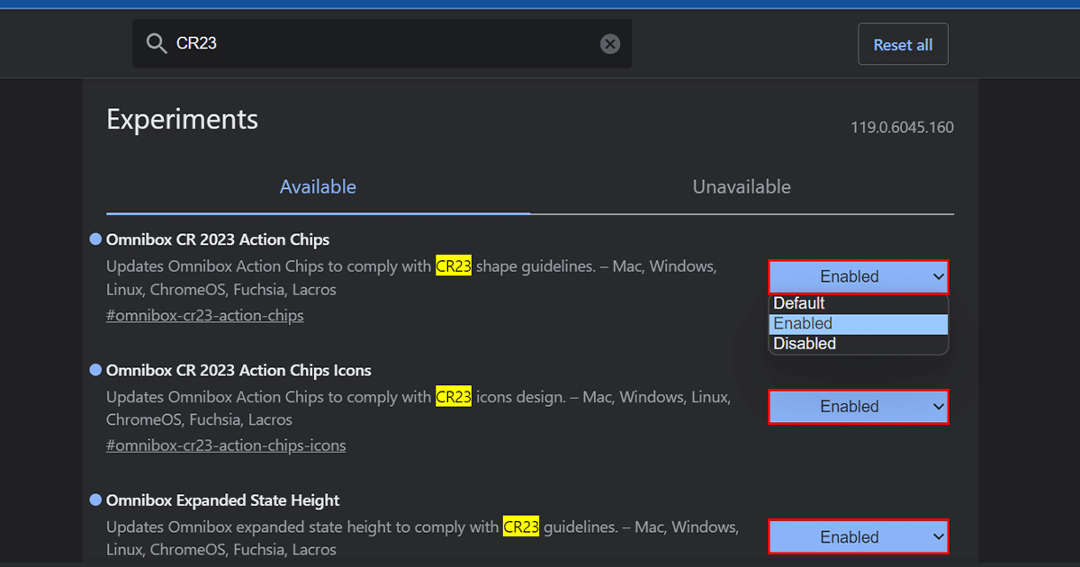The height and width of the screenshot is (567, 1080).
Task: Clear the CR23 search using the X icon
Action: click(x=609, y=43)
